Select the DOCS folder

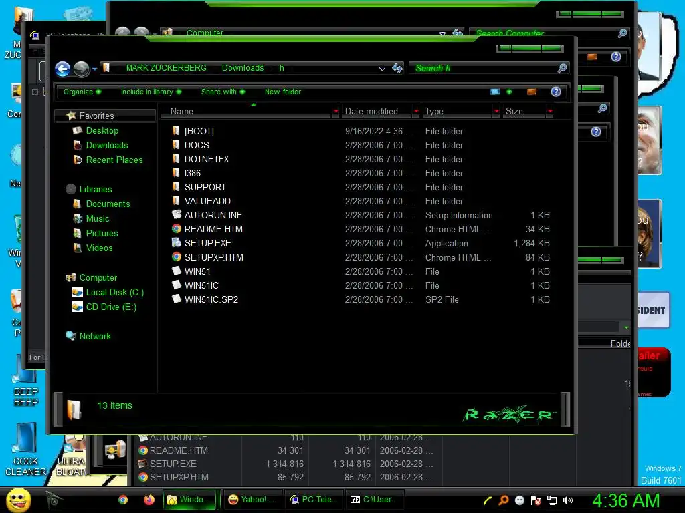point(197,145)
